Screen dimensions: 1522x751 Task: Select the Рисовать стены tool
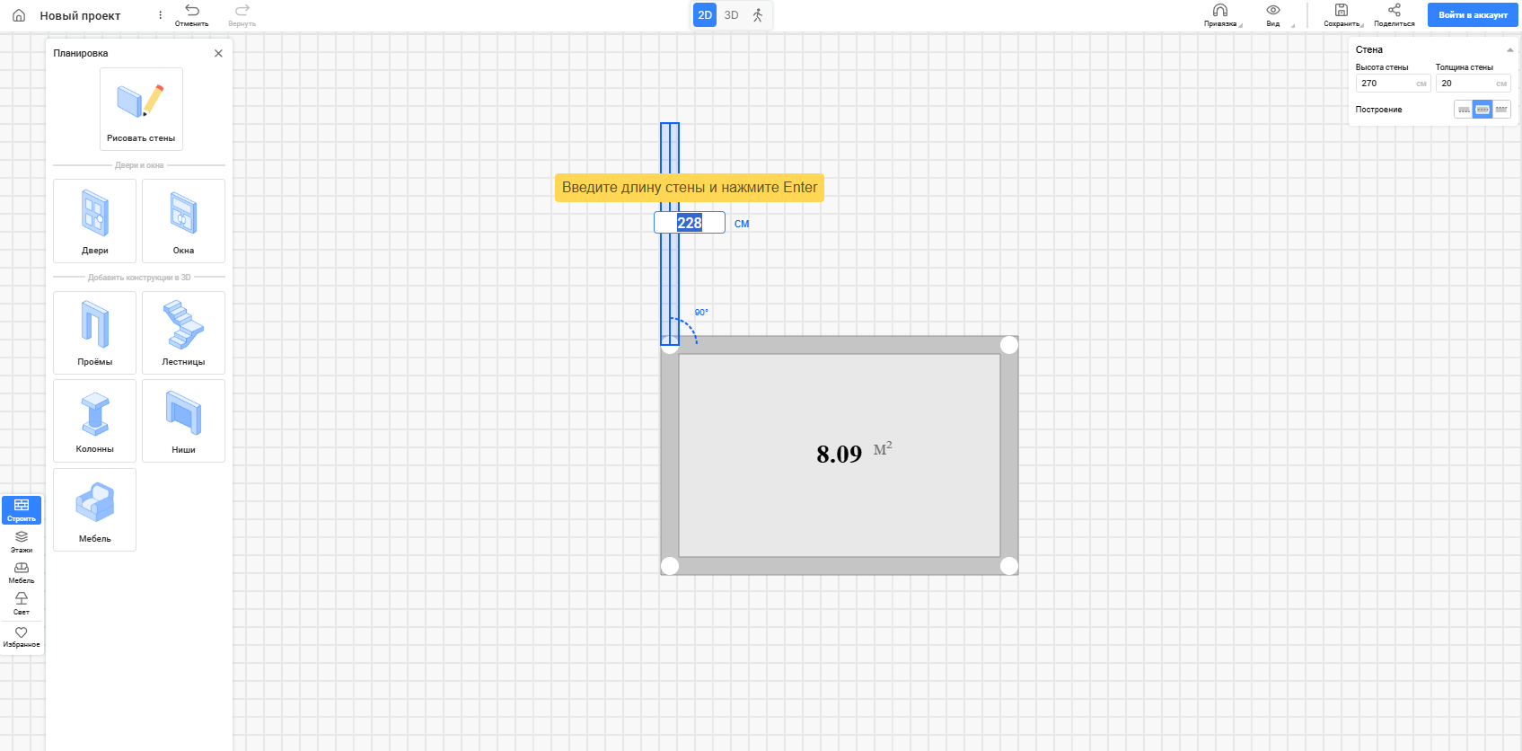pyautogui.click(x=141, y=109)
